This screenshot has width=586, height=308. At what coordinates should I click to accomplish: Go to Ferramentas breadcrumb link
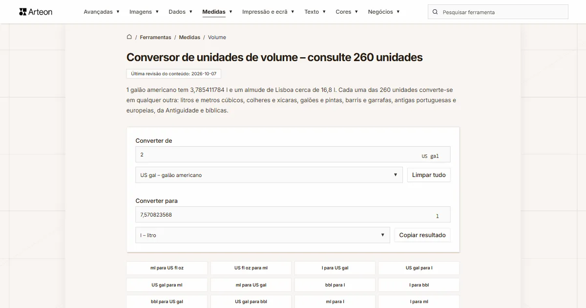(x=155, y=37)
